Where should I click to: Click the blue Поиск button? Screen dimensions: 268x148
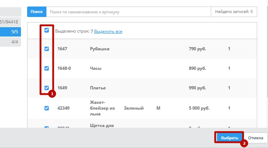tap(37, 12)
